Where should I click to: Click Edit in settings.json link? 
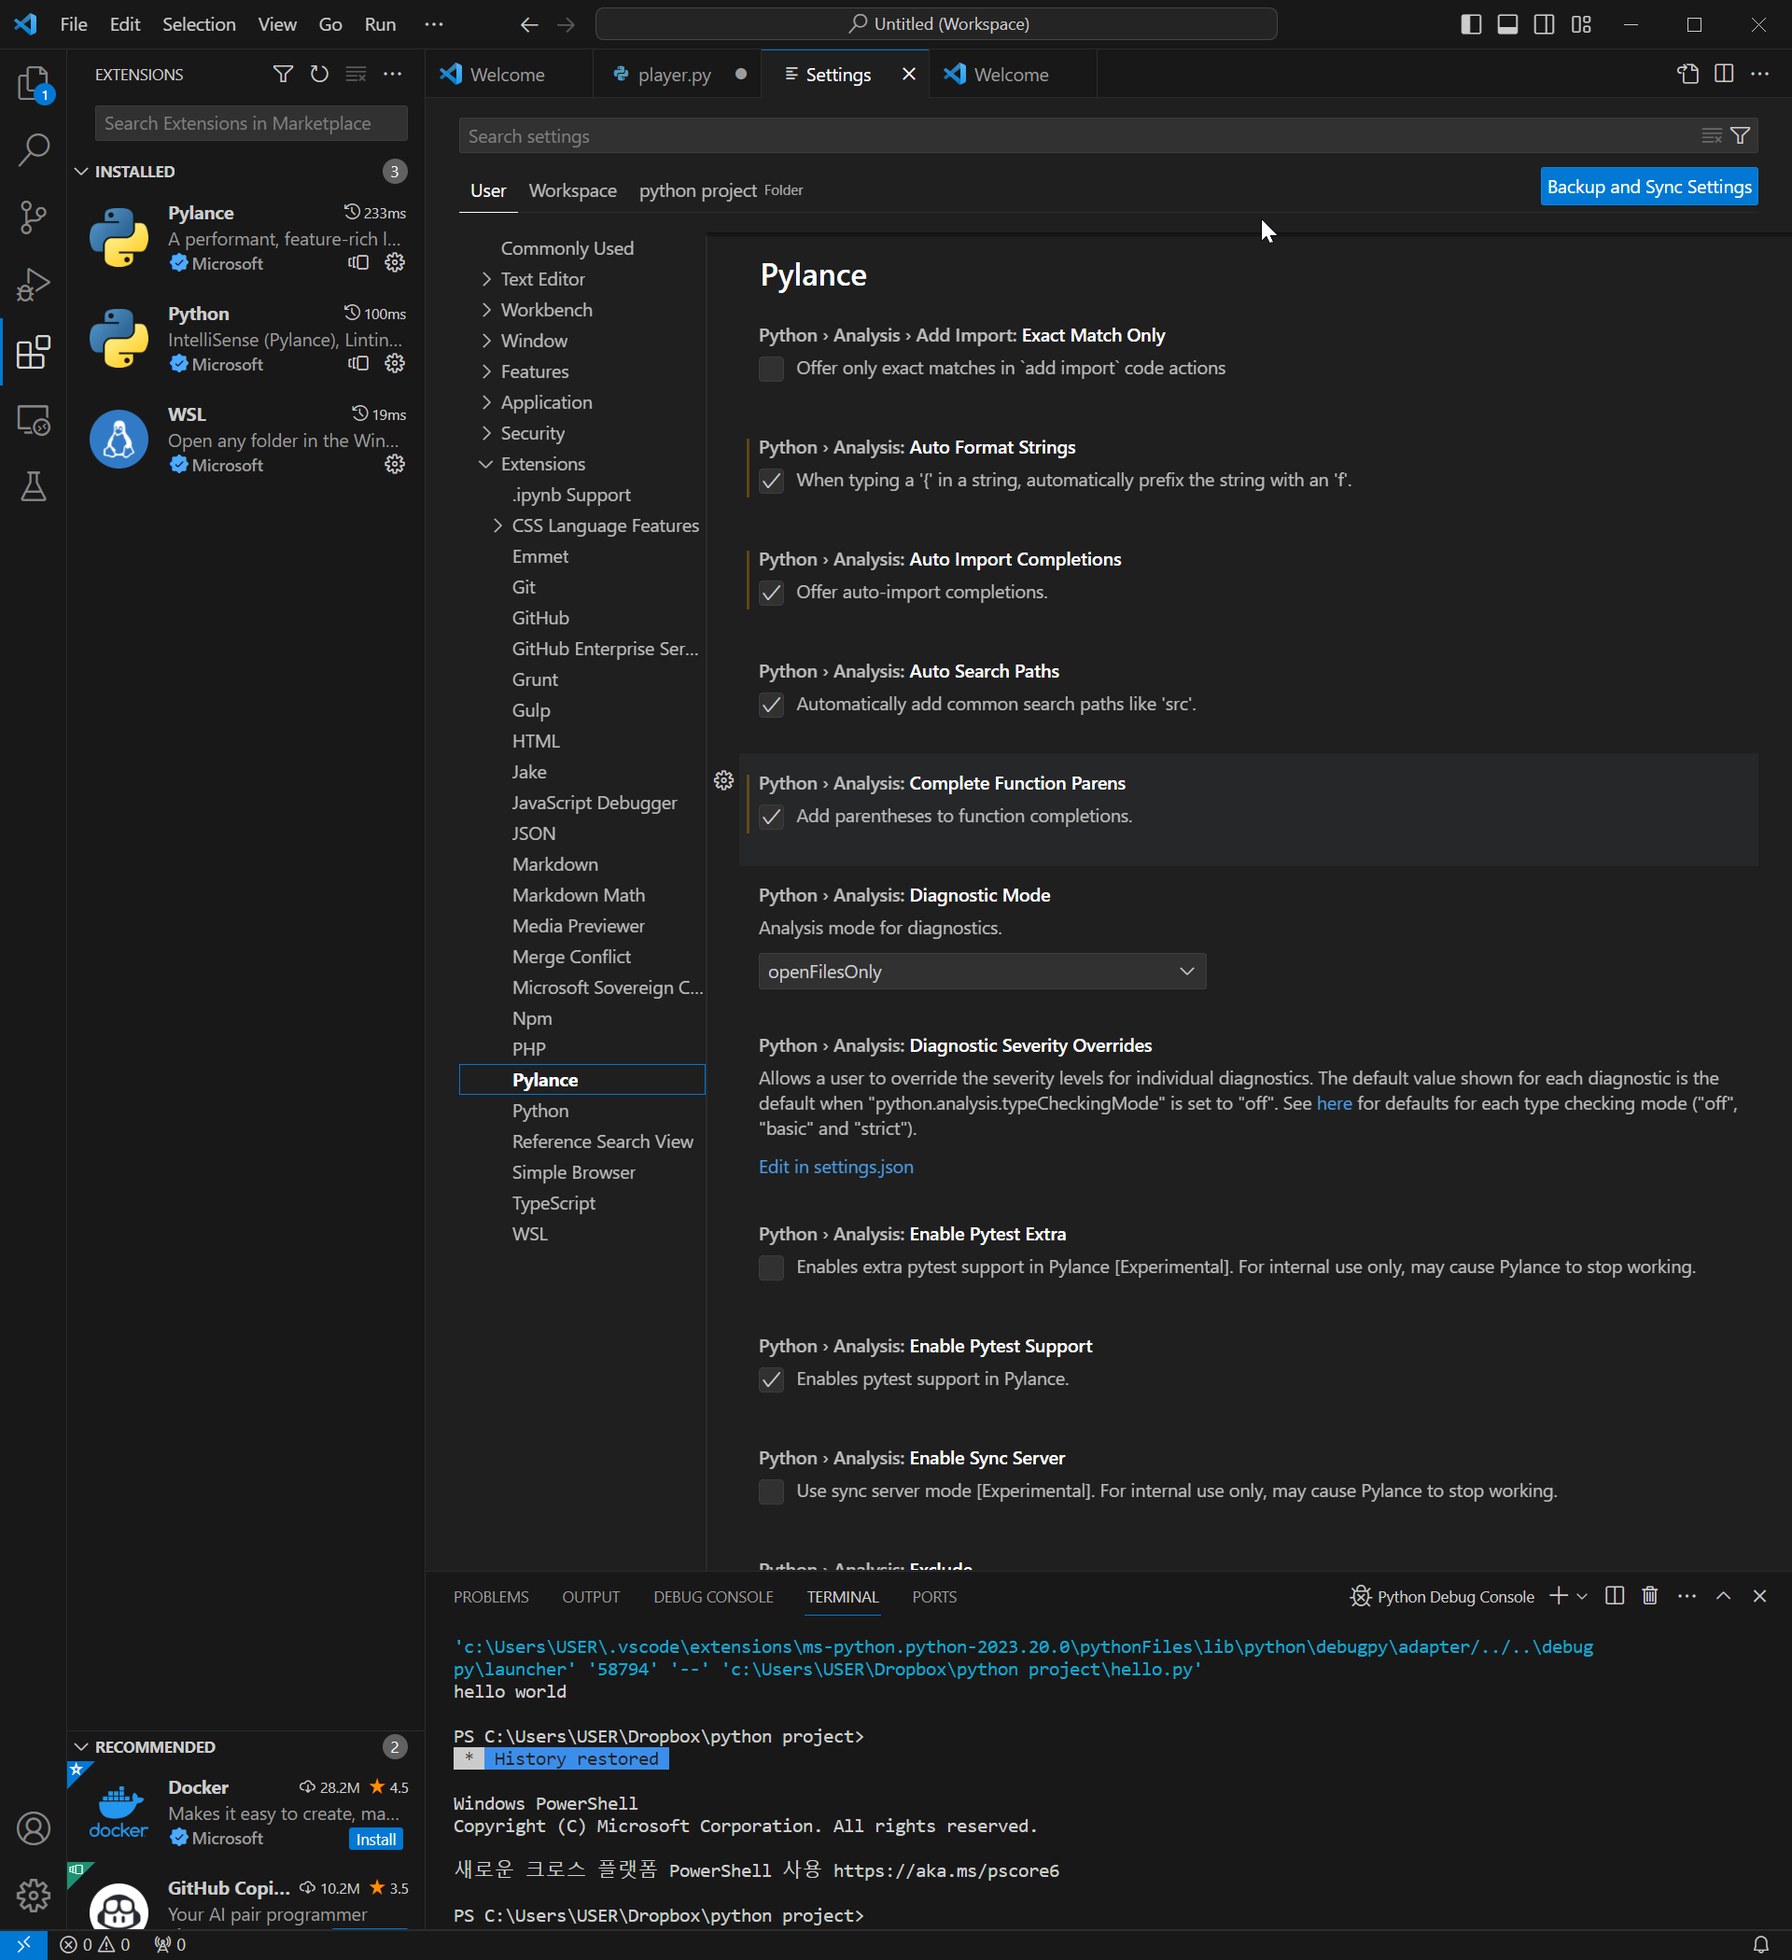coord(836,1167)
